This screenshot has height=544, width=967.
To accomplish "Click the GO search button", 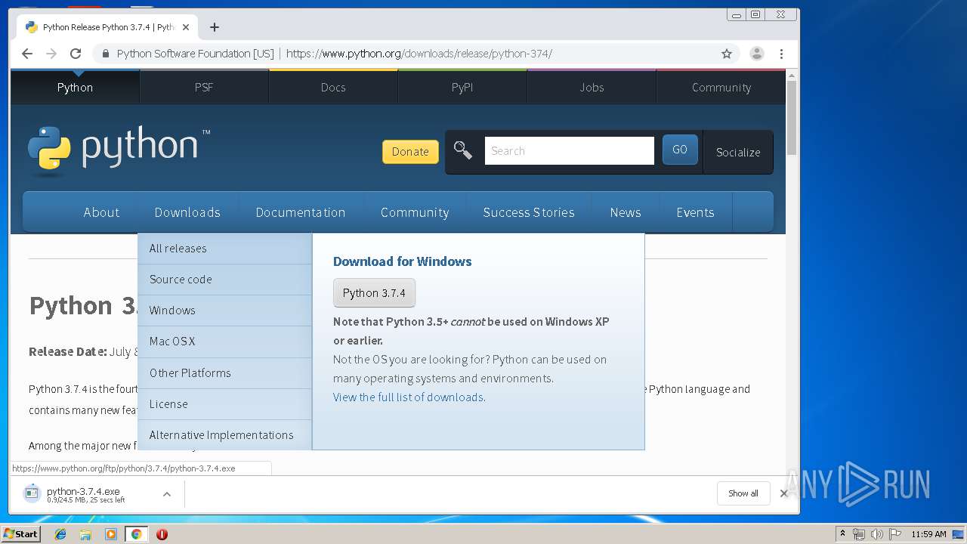I will pos(680,150).
